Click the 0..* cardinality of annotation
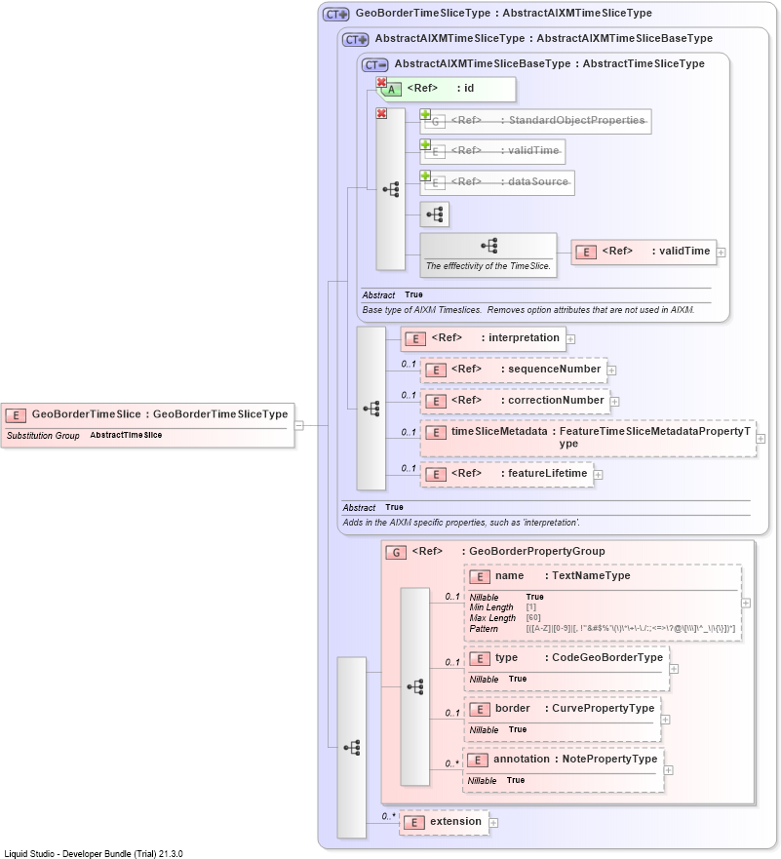Screen dimensions: 781x859 (451, 763)
